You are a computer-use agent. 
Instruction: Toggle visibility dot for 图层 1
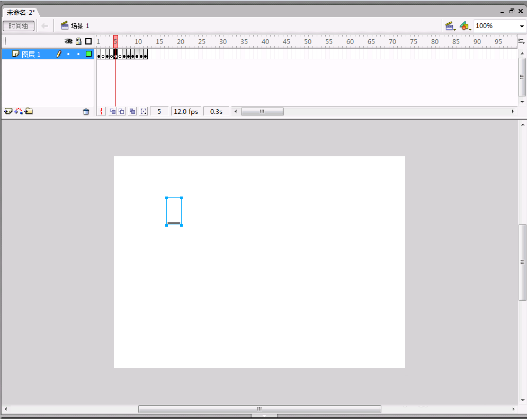[x=68, y=54]
